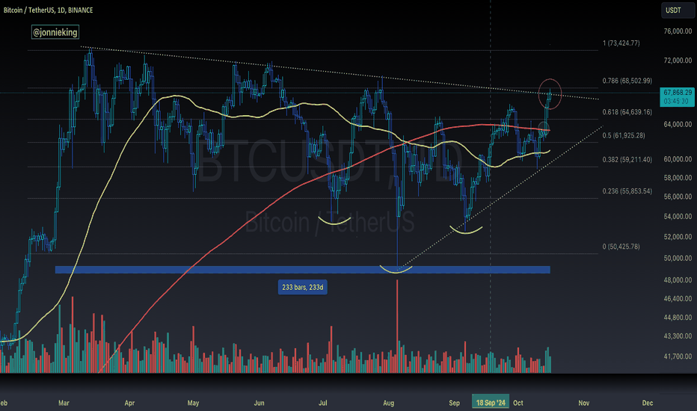The width and height of the screenshot is (697, 411).
Task: Click the 233 bars, 233d measurement label
Action: (303, 287)
